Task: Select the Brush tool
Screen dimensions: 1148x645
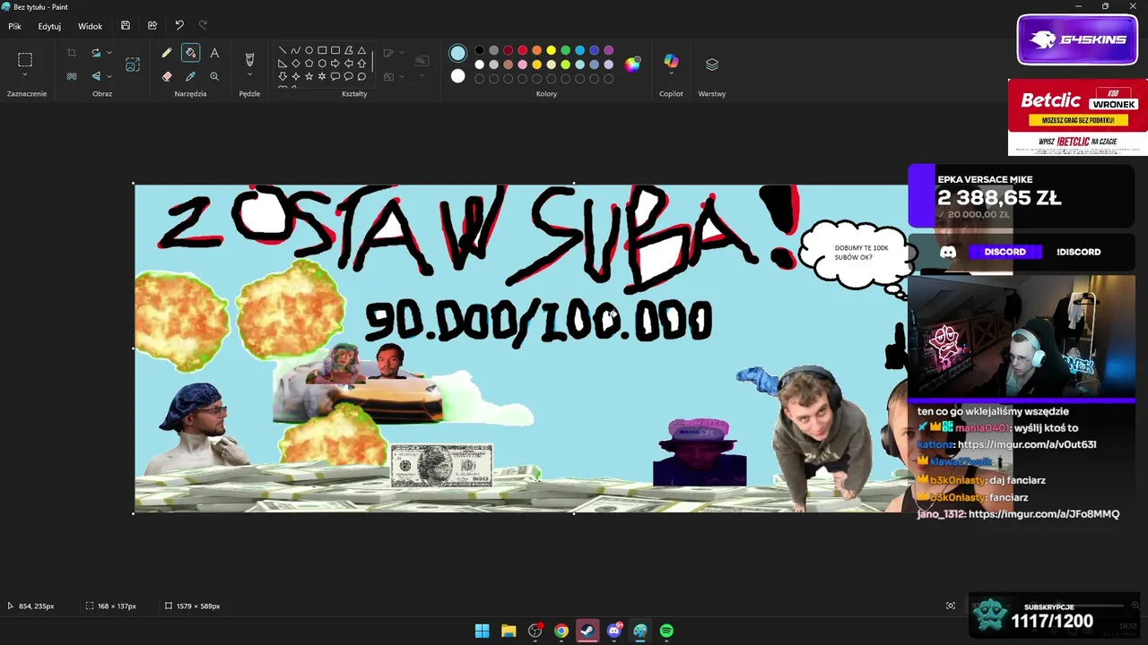Action: click(x=250, y=60)
